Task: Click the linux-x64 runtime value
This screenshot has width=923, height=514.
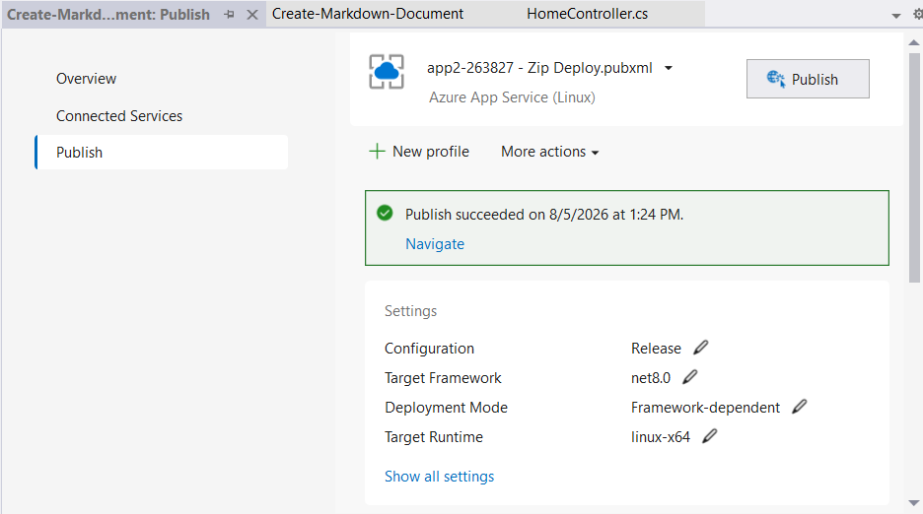Action: click(x=660, y=437)
